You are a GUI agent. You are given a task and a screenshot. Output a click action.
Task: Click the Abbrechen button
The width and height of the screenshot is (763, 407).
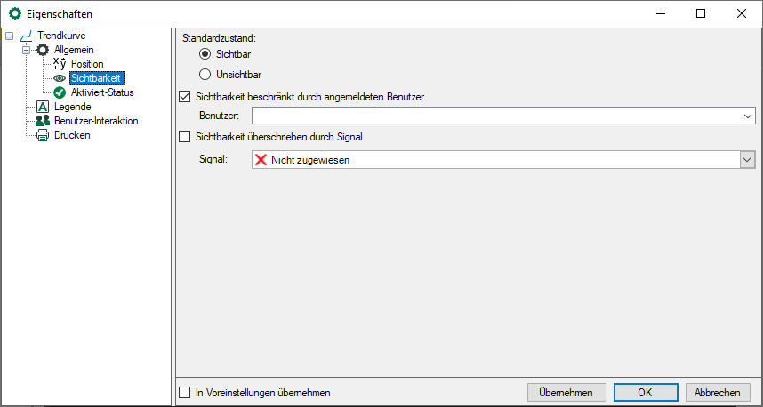(x=718, y=392)
